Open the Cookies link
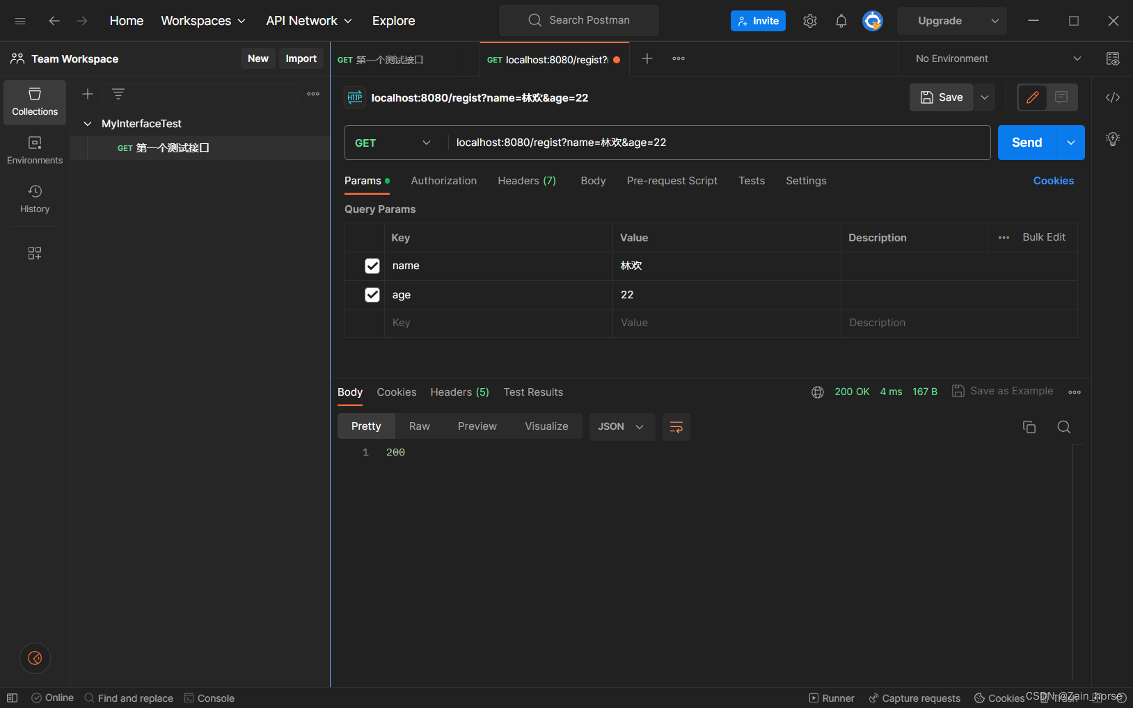Image resolution: width=1133 pixels, height=708 pixels. pos(1054,181)
